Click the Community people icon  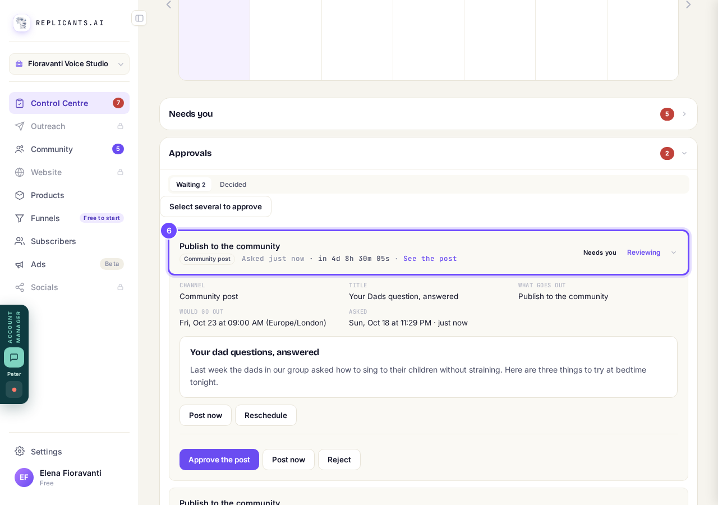point(20,149)
